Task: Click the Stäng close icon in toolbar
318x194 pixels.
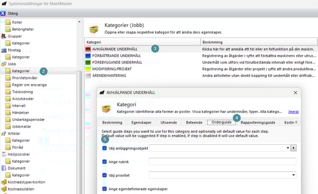Action: 4,14
